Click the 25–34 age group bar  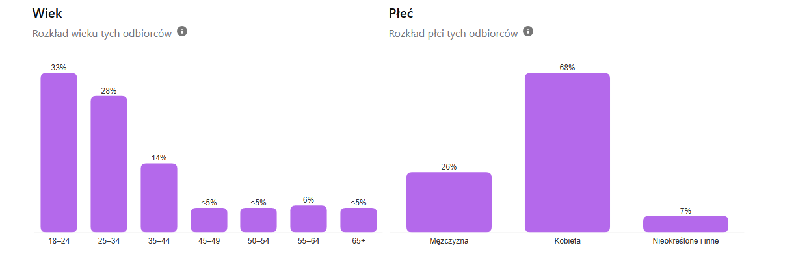point(109,164)
